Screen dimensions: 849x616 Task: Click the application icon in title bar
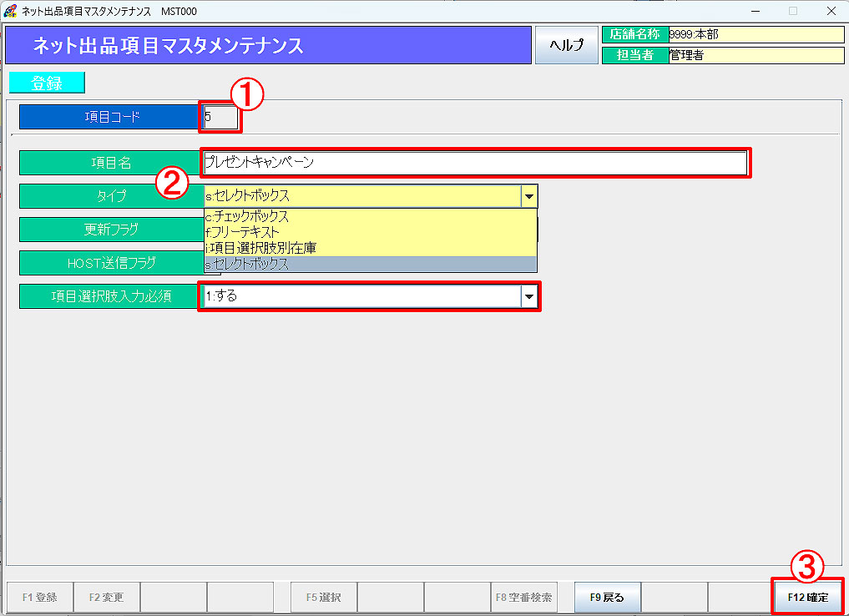point(10,11)
